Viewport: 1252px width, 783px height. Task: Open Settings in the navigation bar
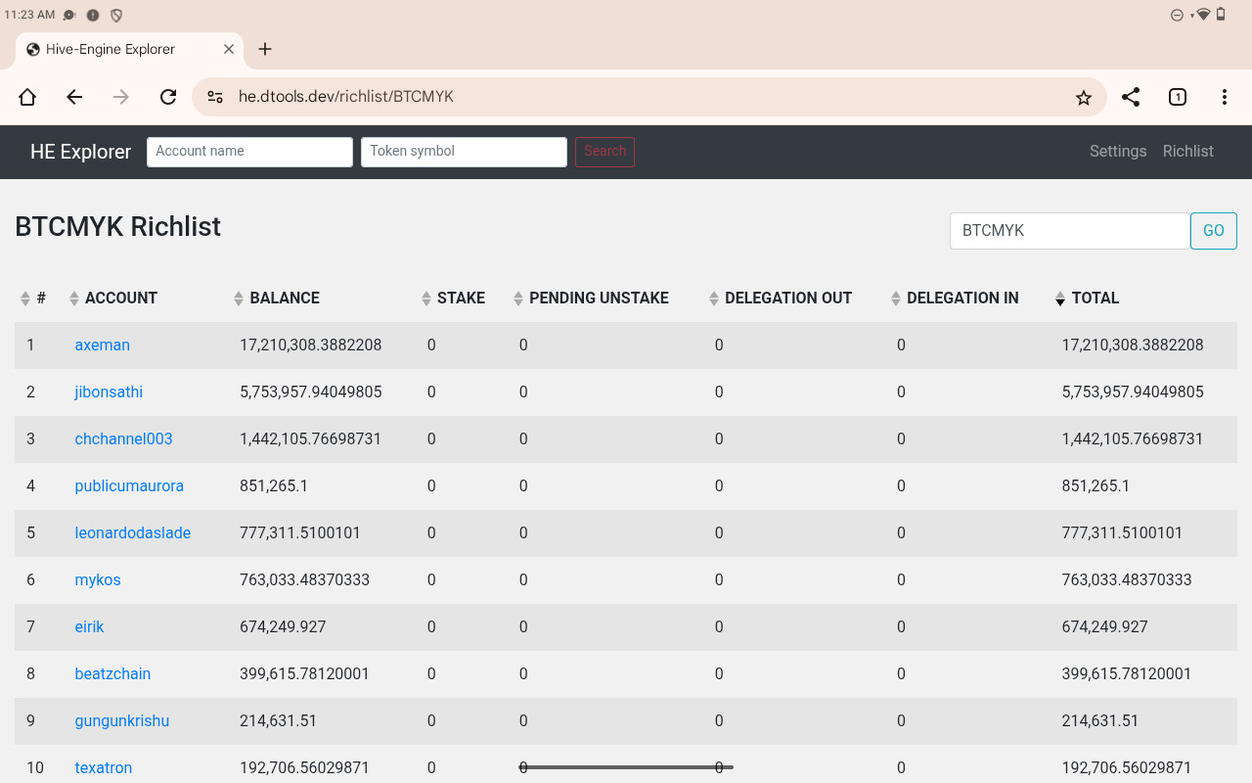pos(1118,152)
